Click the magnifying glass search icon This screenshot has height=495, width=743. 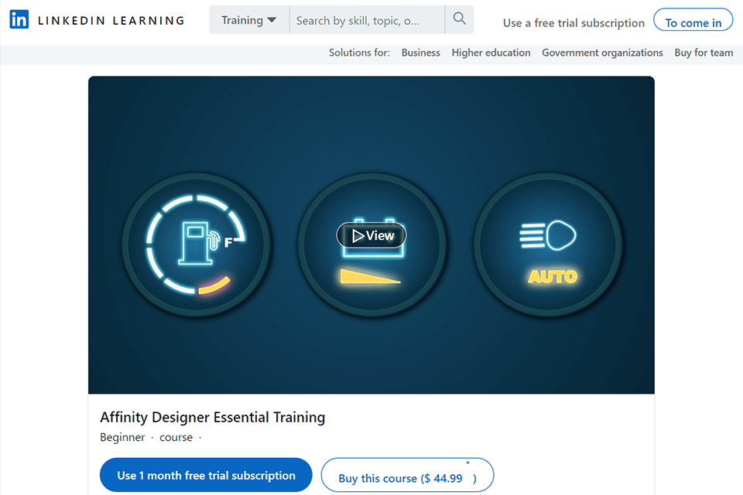[459, 19]
